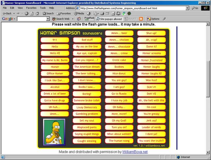Click the Back arrow button
The image size is (211, 160).
[x=7, y=13]
